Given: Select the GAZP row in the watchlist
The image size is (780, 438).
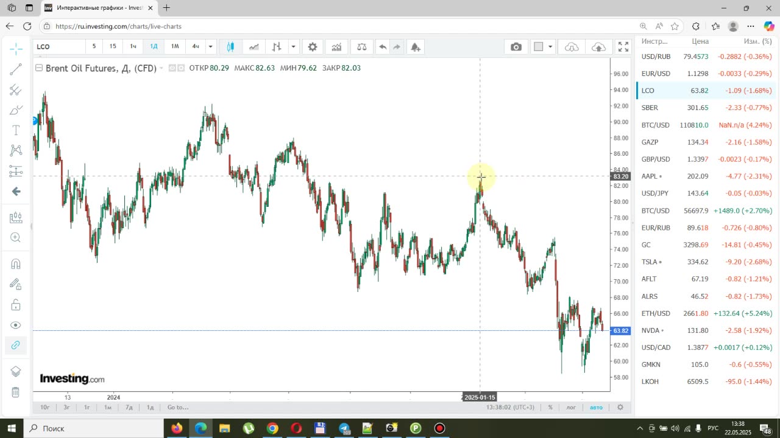Looking at the screenshot, I should pos(706,142).
